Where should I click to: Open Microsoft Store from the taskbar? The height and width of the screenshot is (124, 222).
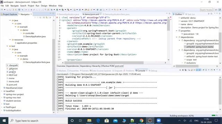[x=106, y=121]
